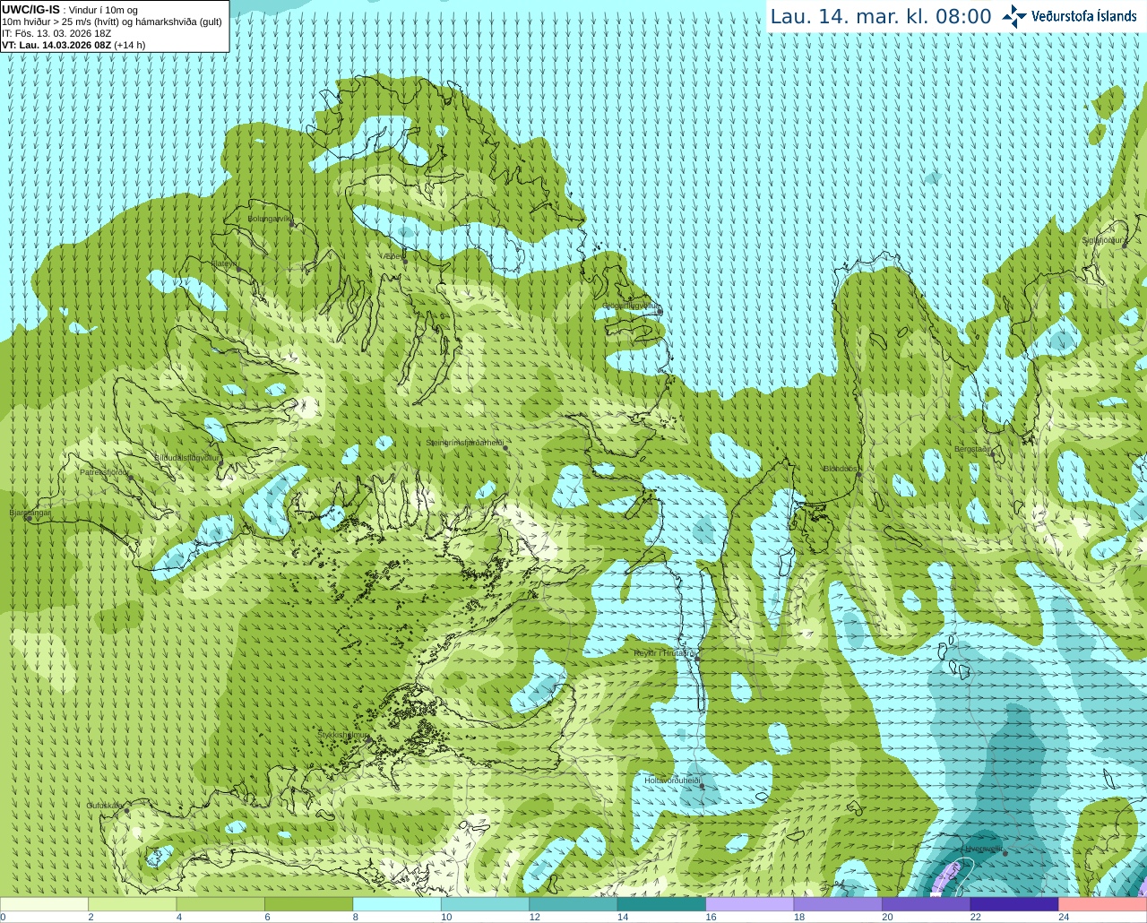Screen dimensions: 1147x923
Task: Click the '8' value on wind scale
Action: point(356,917)
